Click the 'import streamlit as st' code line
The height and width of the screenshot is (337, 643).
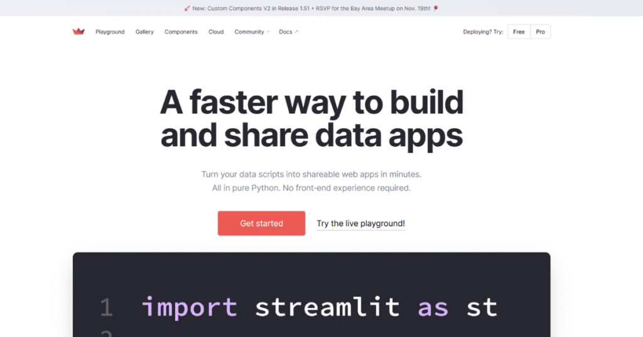click(320, 307)
